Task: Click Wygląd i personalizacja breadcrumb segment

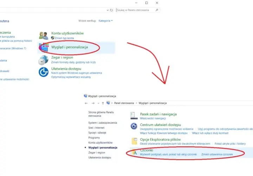Action: point(153,103)
